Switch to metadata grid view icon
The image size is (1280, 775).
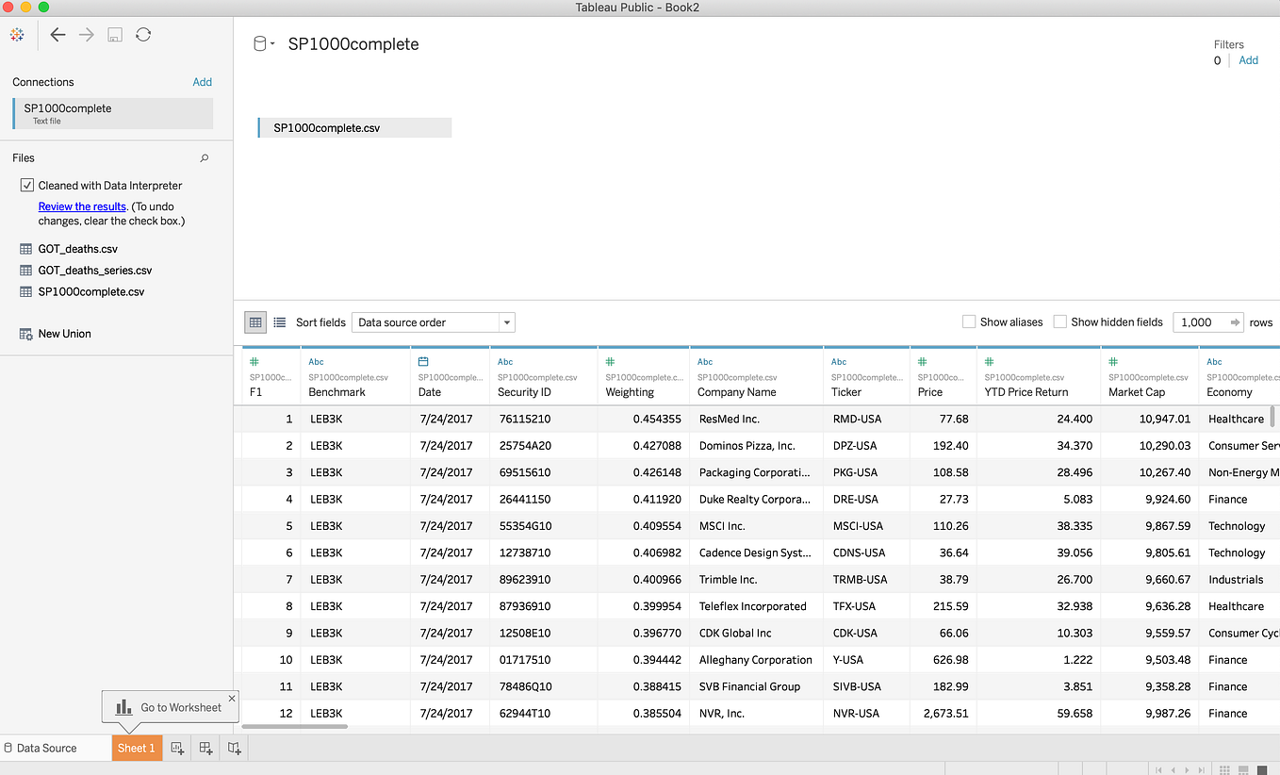(x=279, y=322)
